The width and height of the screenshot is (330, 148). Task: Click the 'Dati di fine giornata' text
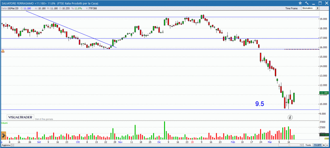tap(44, 119)
